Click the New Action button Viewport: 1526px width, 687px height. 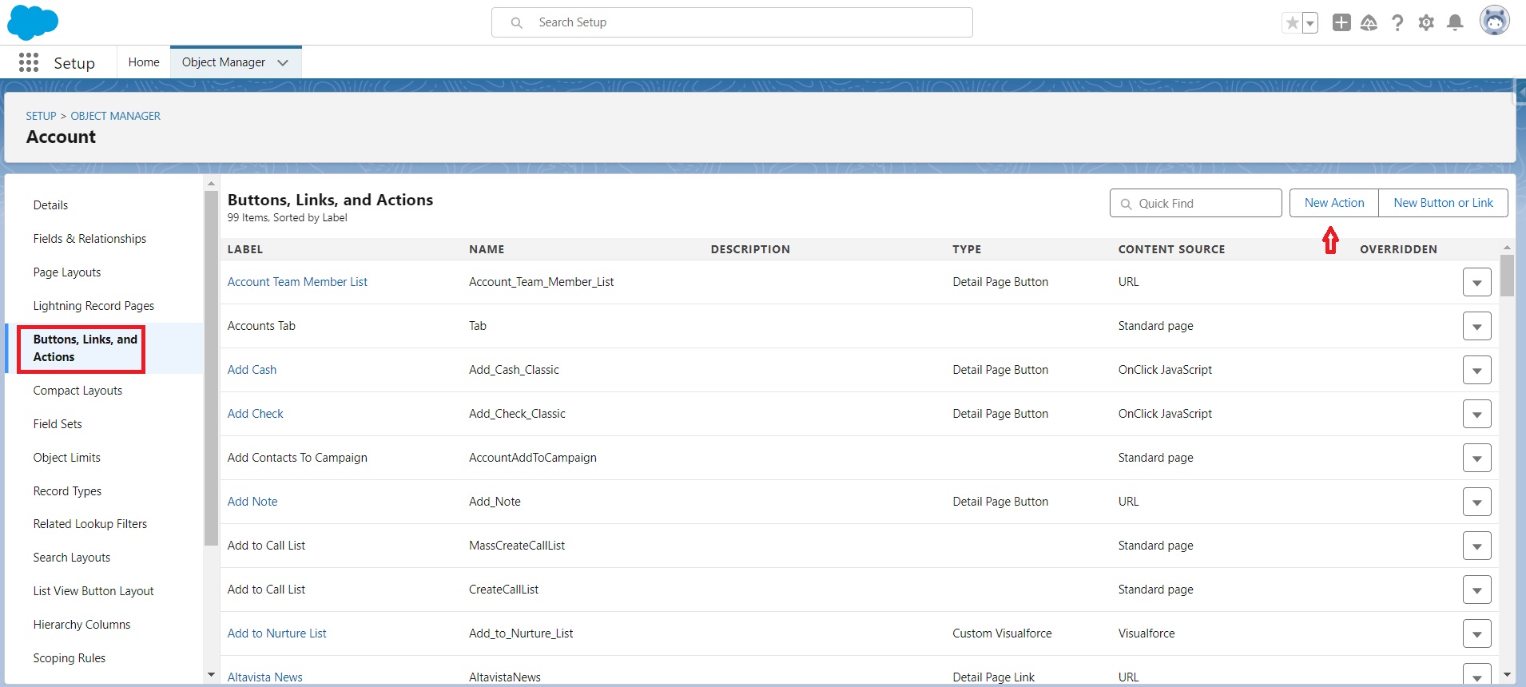1334,203
